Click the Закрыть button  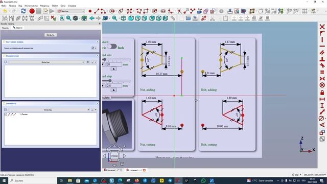(x=51, y=35)
